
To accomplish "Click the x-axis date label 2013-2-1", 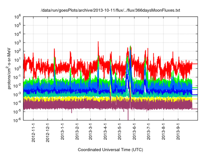I will [77, 131].
